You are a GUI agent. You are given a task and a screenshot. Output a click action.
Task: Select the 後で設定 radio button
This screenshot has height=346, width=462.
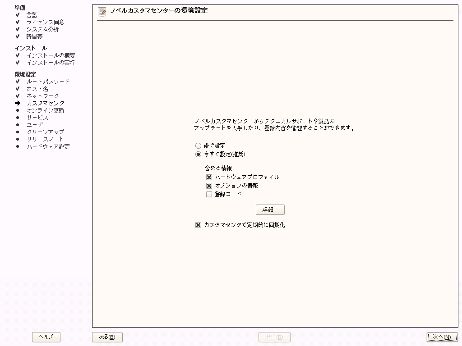198,146
